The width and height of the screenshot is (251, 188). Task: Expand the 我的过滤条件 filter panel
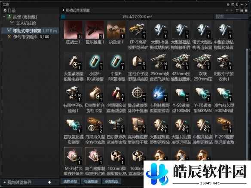4,182
